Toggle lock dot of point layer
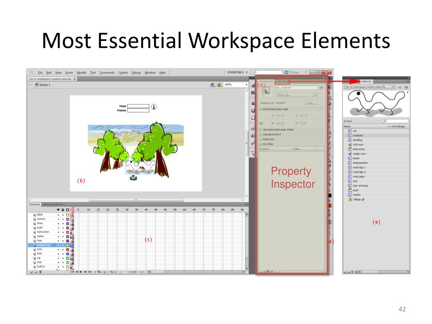The height and width of the screenshot is (324, 432). point(63,228)
